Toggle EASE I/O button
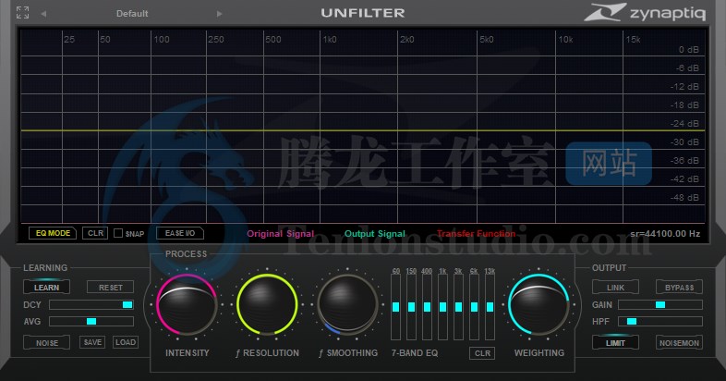Viewport: 726px width, 381px height. pyautogui.click(x=180, y=233)
